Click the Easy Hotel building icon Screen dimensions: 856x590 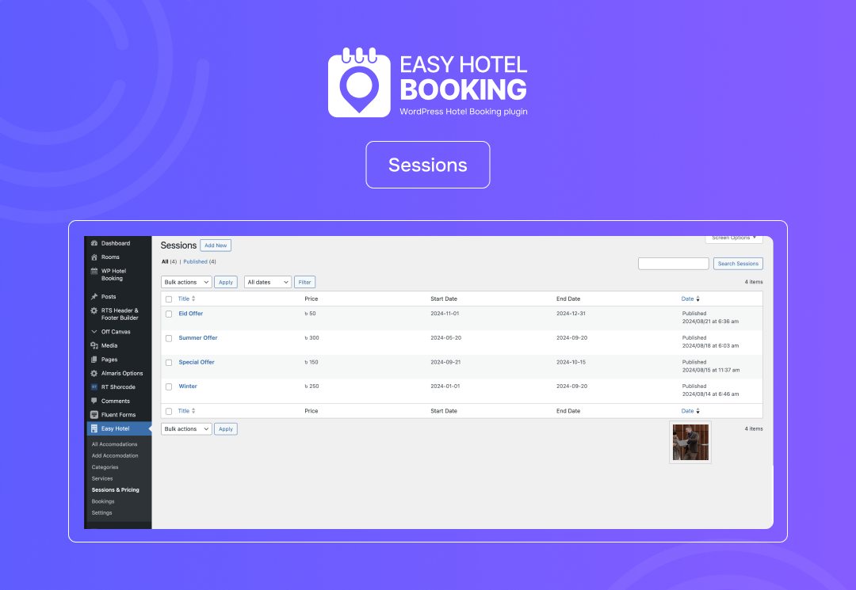click(94, 428)
